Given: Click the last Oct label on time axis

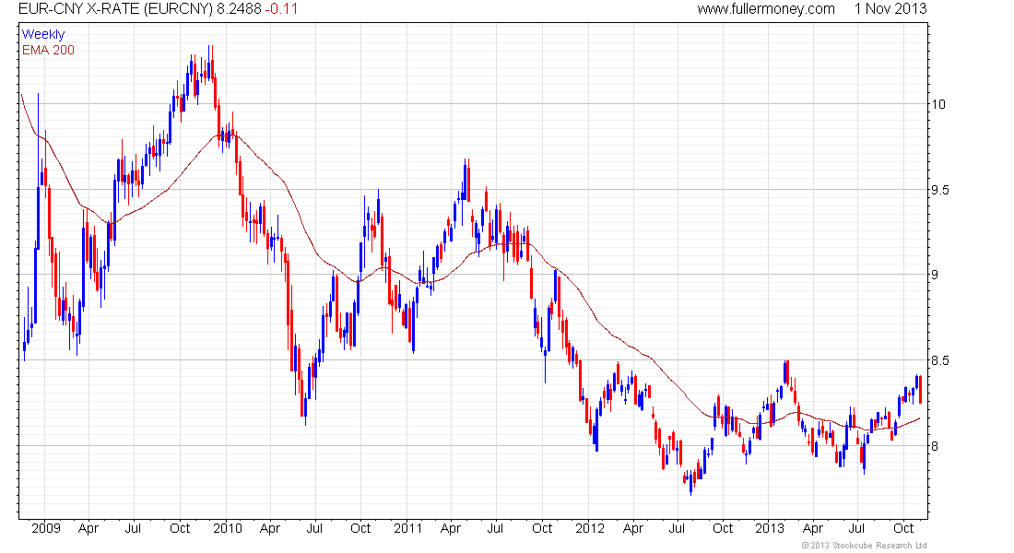Looking at the screenshot, I should (x=903, y=528).
